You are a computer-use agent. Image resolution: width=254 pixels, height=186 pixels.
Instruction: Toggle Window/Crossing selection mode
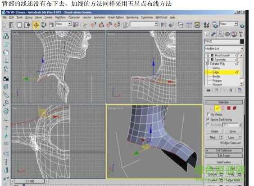point(27,25)
